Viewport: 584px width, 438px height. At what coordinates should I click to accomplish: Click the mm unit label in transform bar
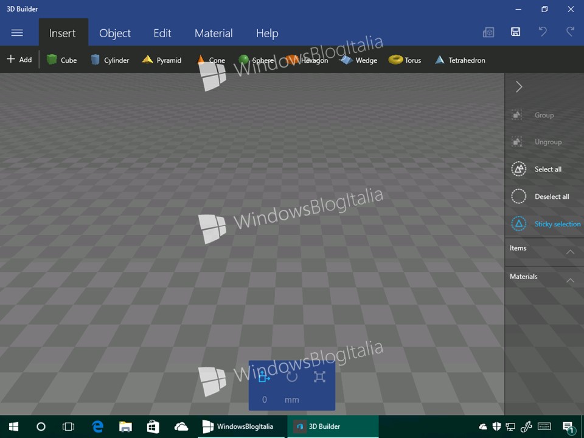pos(291,400)
